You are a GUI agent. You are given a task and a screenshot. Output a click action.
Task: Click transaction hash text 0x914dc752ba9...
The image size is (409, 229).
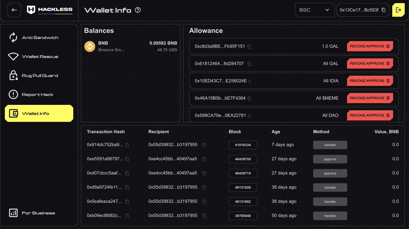105,145
